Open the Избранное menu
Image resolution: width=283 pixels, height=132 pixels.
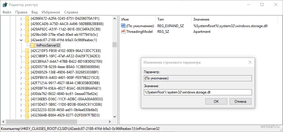pos(51,12)
